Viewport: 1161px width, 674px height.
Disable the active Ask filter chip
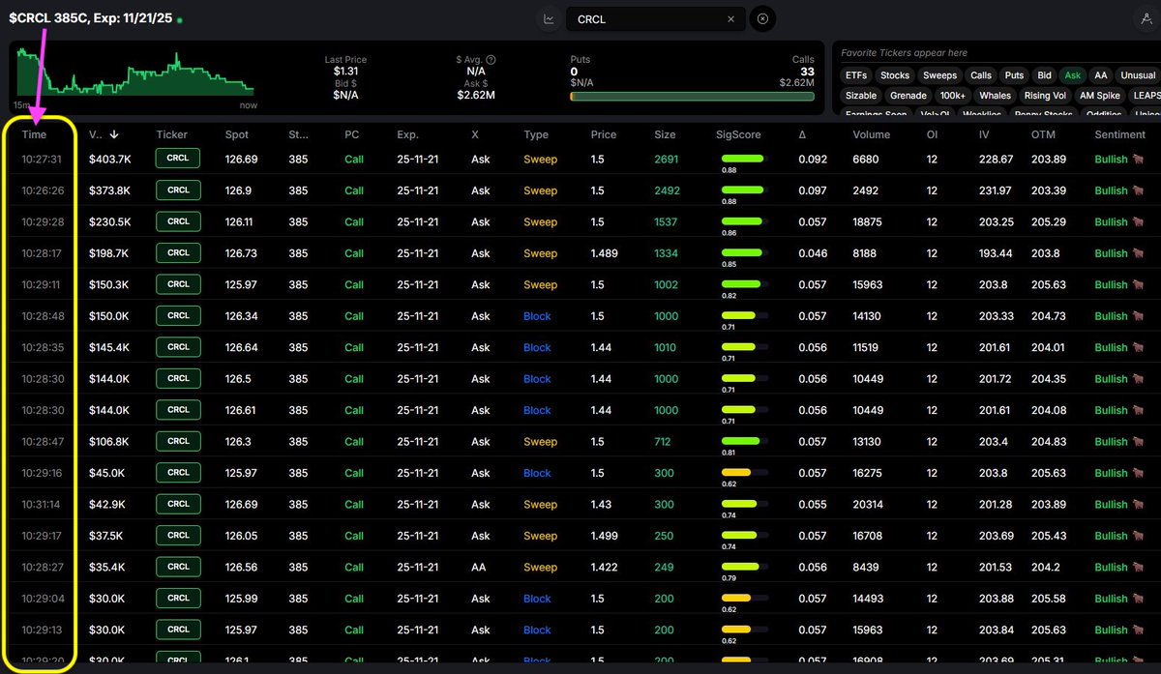pos(1072,75)
